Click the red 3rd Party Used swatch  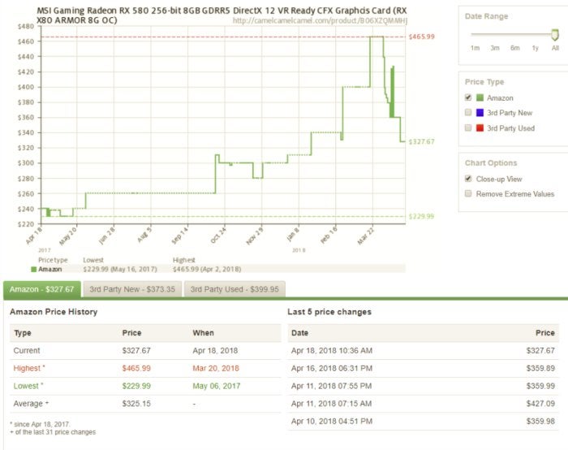pyautogui.click(x=480, y=128)
